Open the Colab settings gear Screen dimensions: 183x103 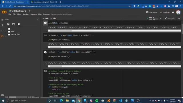coord(173,12)
